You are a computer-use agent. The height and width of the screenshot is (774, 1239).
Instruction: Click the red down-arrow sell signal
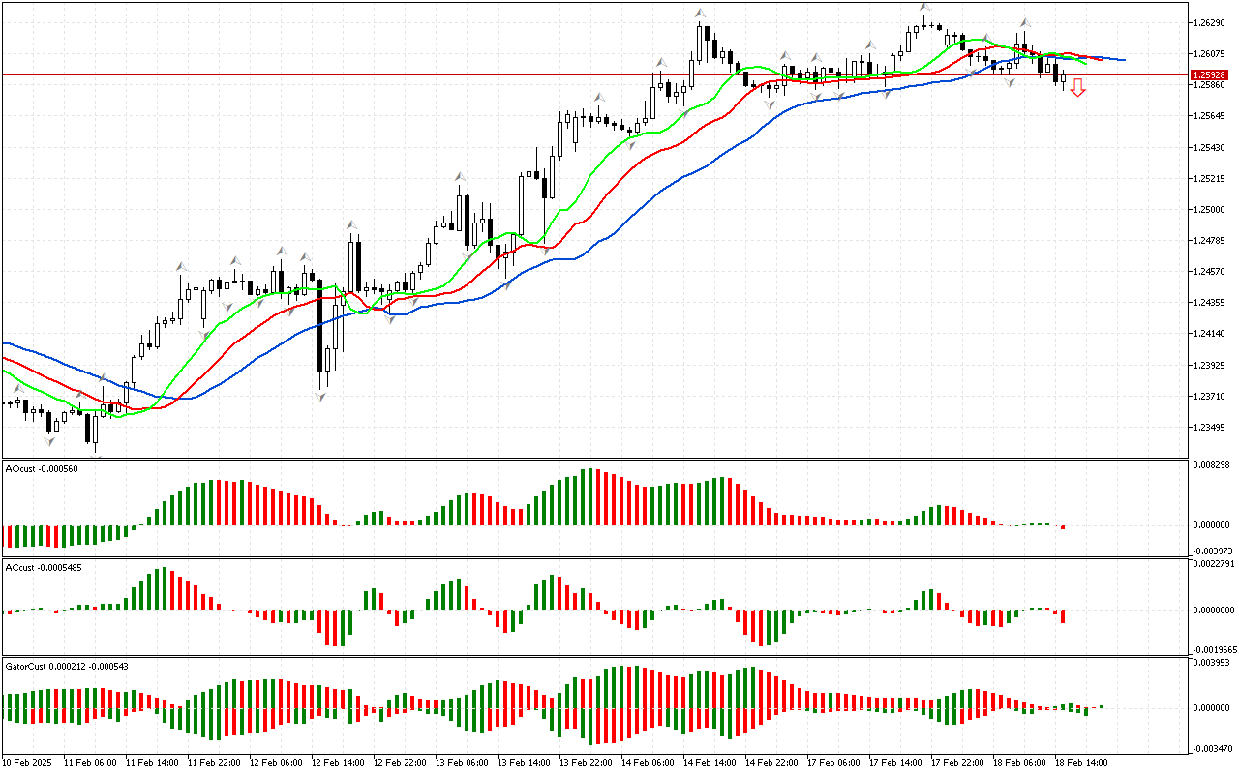click(1077, 88)
